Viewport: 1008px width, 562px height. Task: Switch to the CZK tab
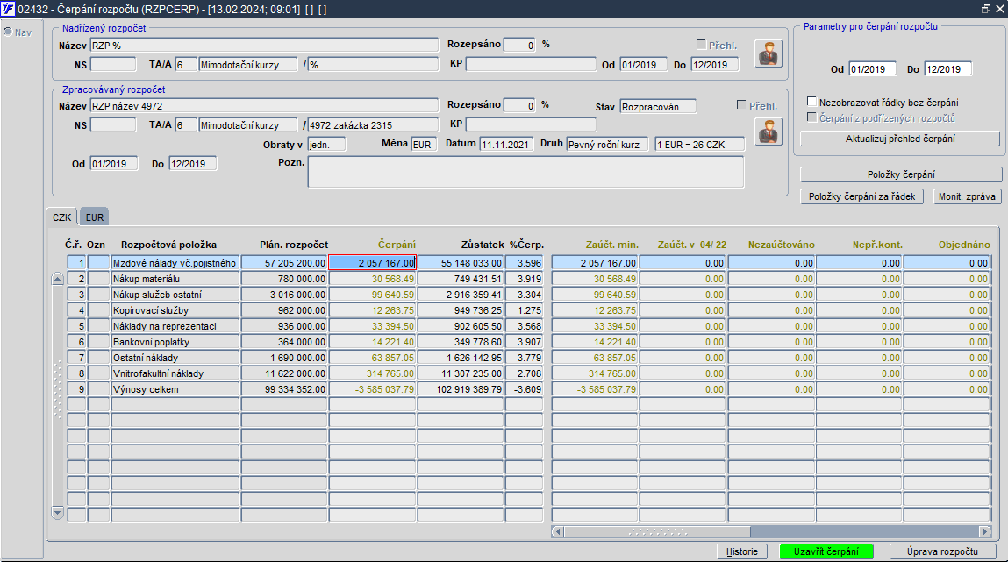tap(61, 217)
